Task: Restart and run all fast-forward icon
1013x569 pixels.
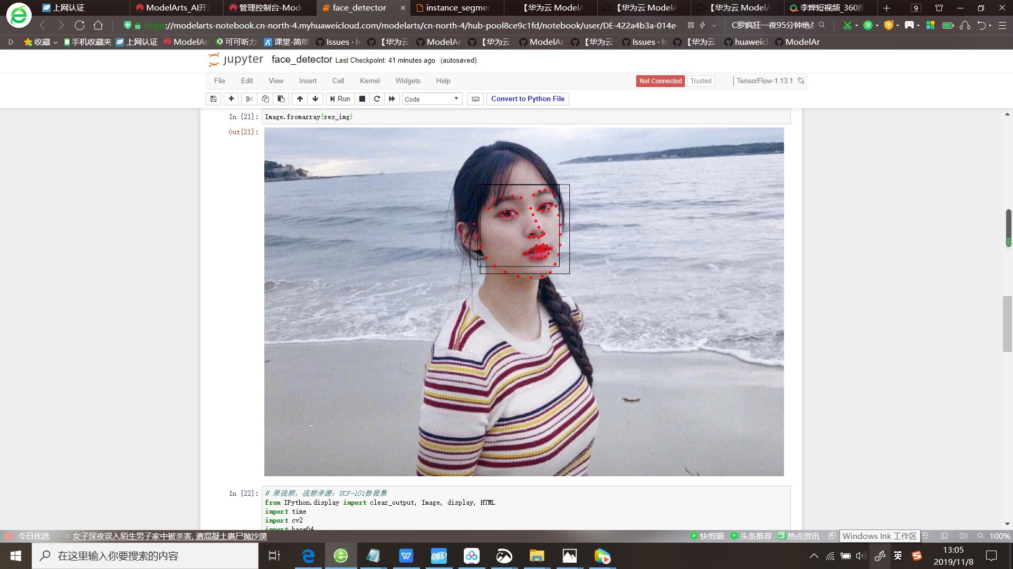Action: tap(391, 99)
